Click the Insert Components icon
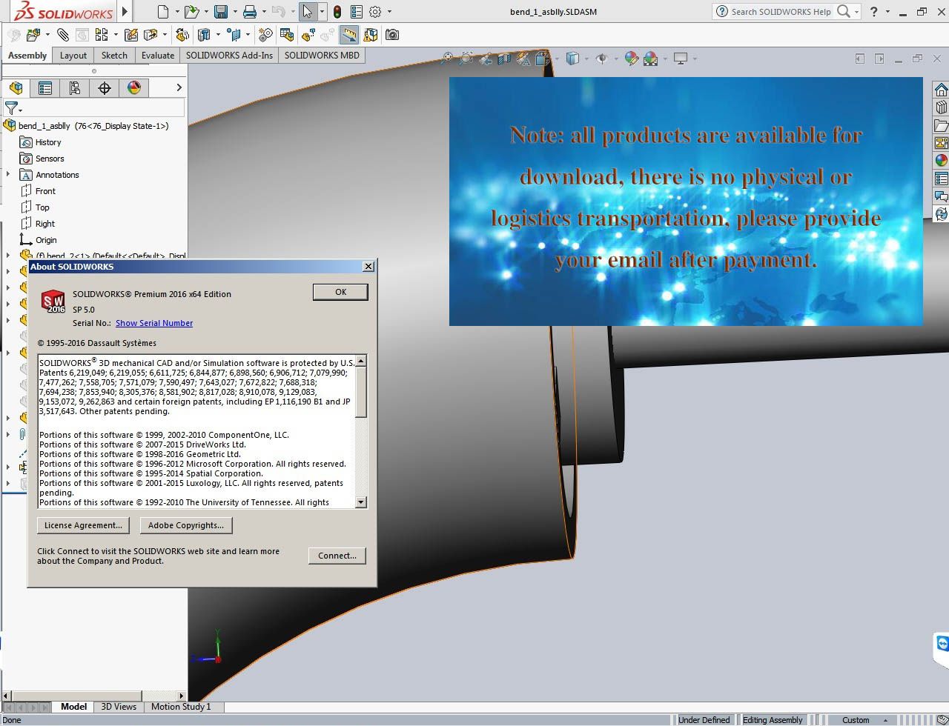The height and width of the screenshot is (726, 949). (x=33, y=34)
